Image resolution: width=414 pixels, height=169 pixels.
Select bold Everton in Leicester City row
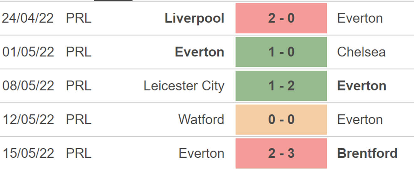click(362, 86)
